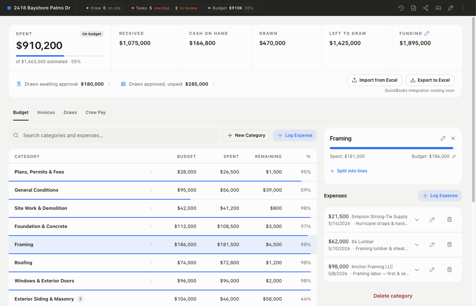This screenshot has height=306, width=476.
Task: Open the vertical three-dot menu
Action: tap(463, 8)
